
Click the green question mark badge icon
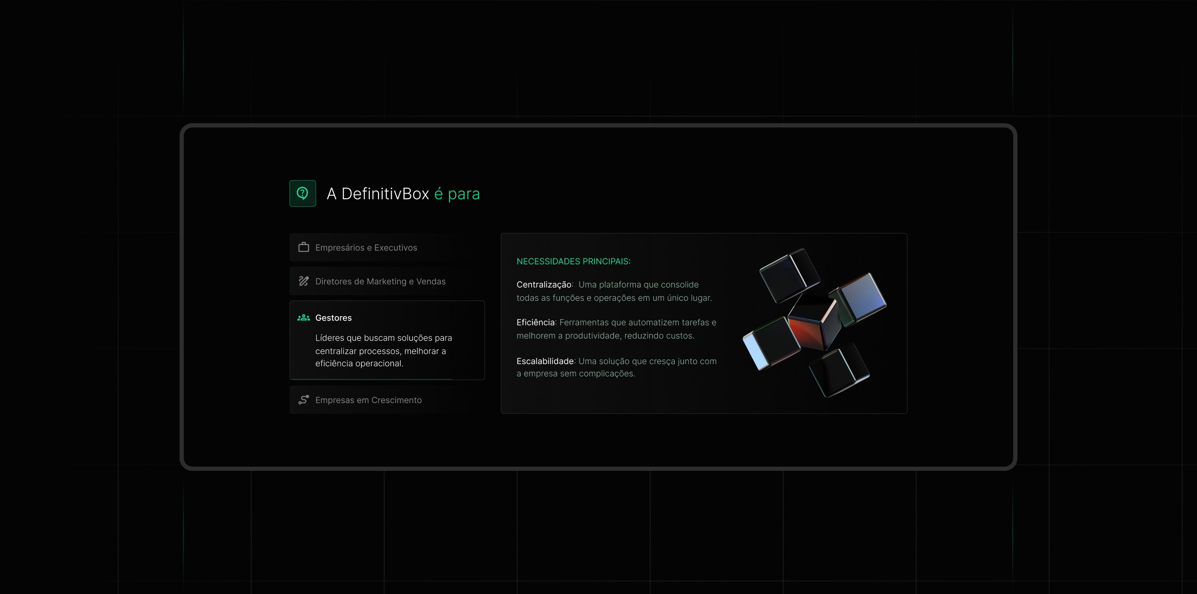302,194
